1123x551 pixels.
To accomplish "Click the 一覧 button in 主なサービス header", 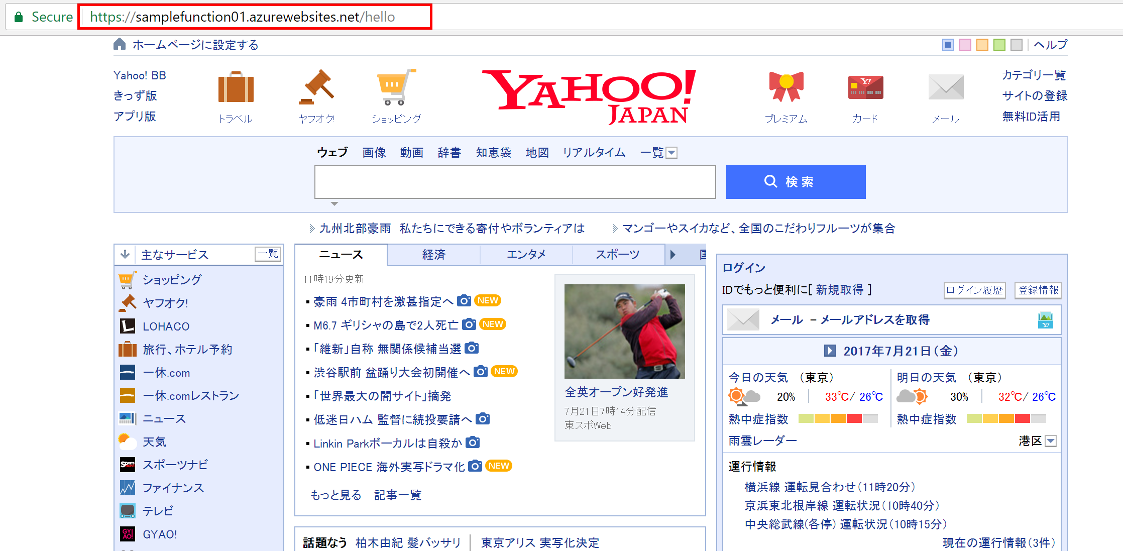I will pyautogui.click(x=268, y=254).
